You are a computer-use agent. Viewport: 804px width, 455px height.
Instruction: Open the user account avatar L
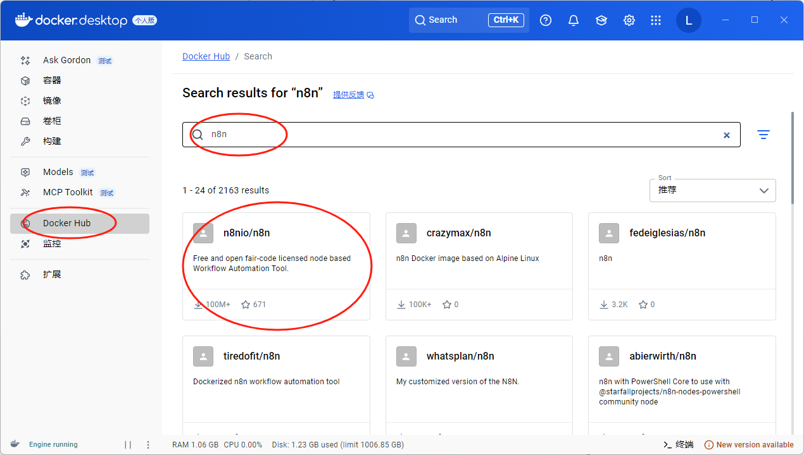tap(689, 20)
